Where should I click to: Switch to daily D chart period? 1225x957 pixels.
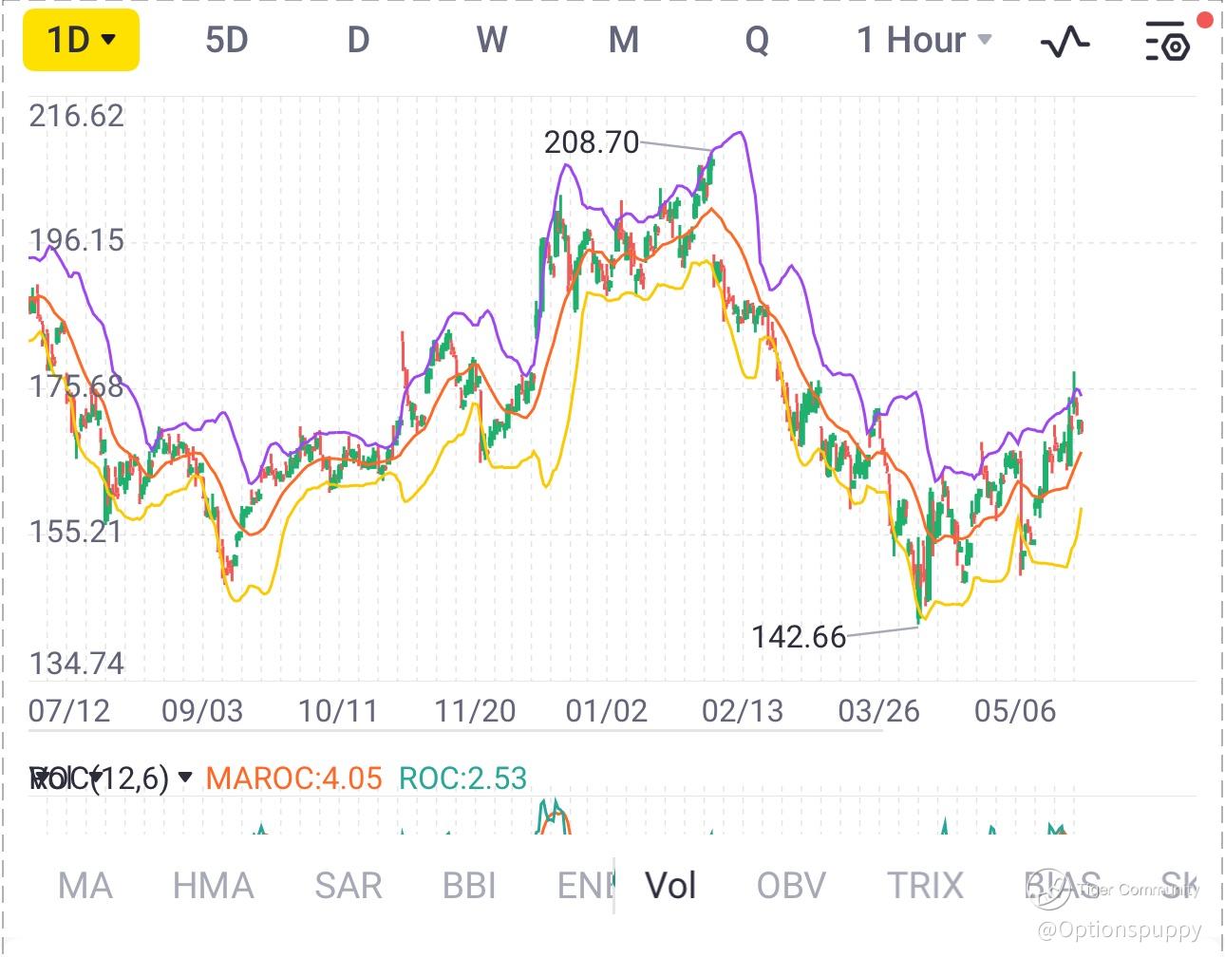point(358,41)
